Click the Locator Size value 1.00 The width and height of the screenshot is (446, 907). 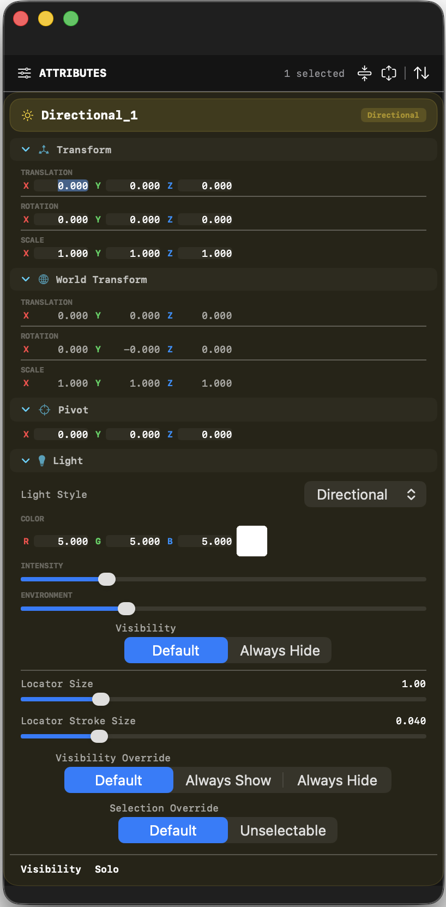(x=414, y=684)
